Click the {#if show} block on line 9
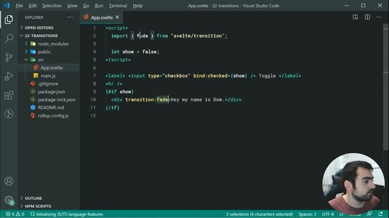The image size is (389, 218). [120, 91]
